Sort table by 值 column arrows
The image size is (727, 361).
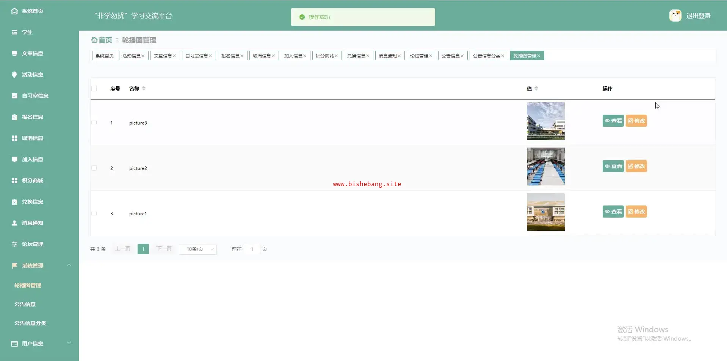[x=536, y=89]
